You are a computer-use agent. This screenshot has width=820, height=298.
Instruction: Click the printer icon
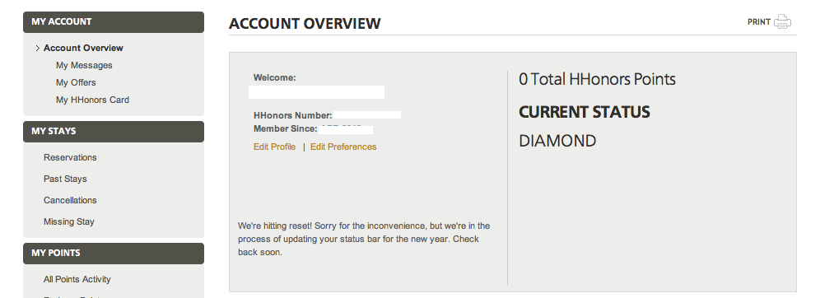point(782,22)
